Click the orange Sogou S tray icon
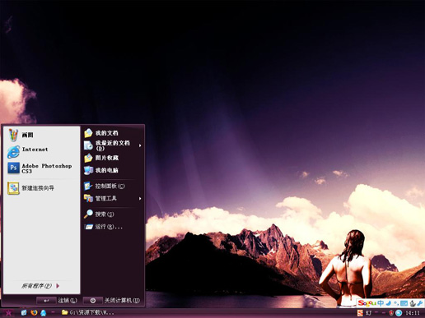Viewport: 425px width, 318px height. pyautogui.click(x=360, y=313)
